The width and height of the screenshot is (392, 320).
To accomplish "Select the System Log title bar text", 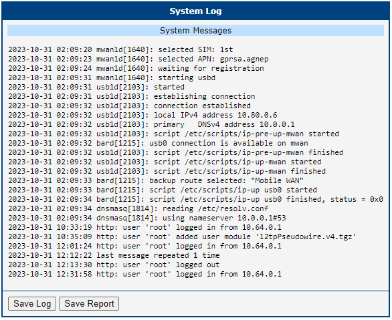I will (195, 11).
